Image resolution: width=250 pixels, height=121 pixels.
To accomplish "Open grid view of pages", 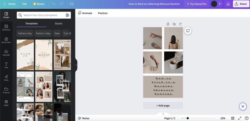I will point(233,118).
